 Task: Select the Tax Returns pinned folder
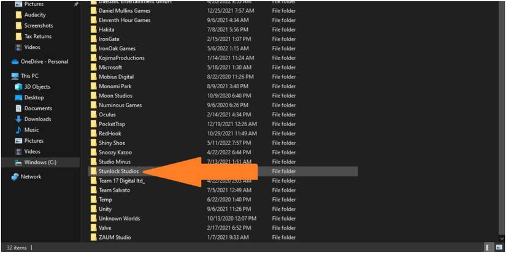[x=37, y=36]
